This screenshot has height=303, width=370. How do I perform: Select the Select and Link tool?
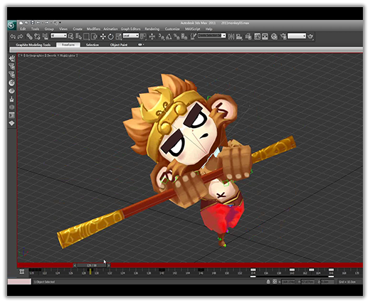pyautogui.click(x=29, y=36)
